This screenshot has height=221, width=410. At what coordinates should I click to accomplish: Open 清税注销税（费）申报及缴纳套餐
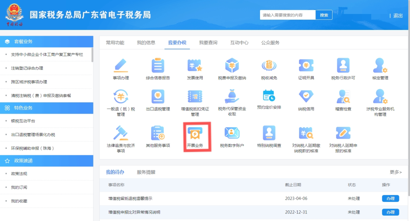coord(41,95)
